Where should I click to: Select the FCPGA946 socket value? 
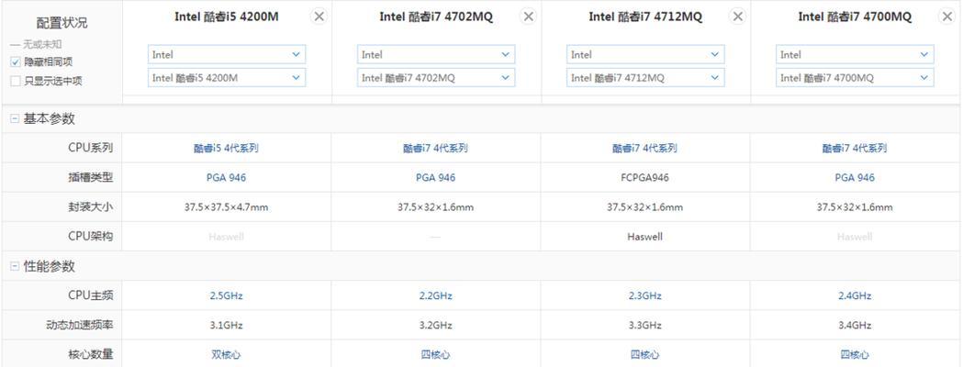pos(644,177)
